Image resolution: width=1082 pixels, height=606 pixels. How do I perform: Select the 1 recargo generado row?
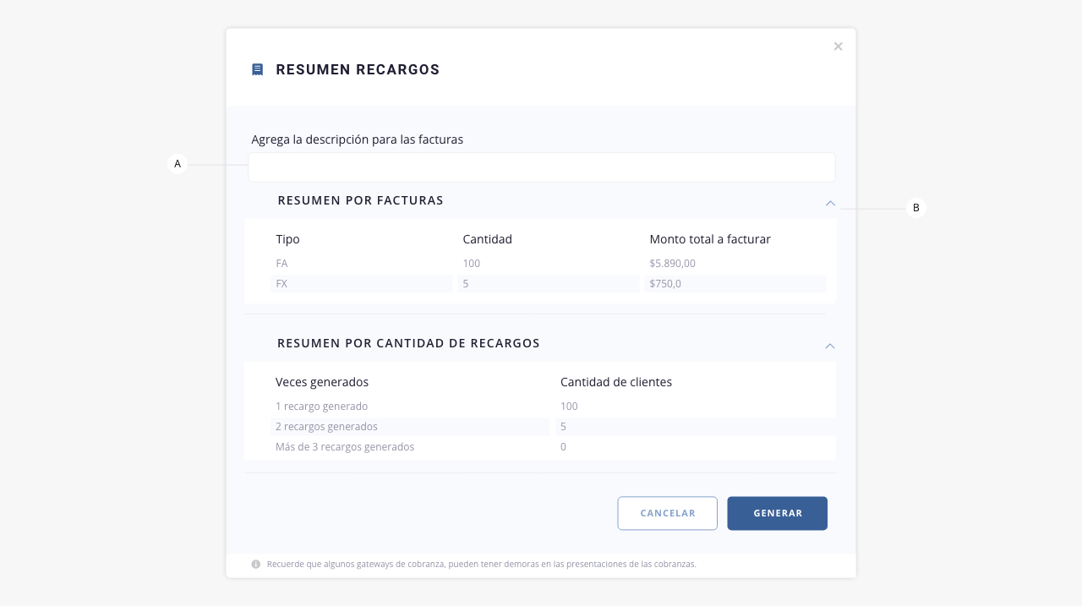point(553,407)
